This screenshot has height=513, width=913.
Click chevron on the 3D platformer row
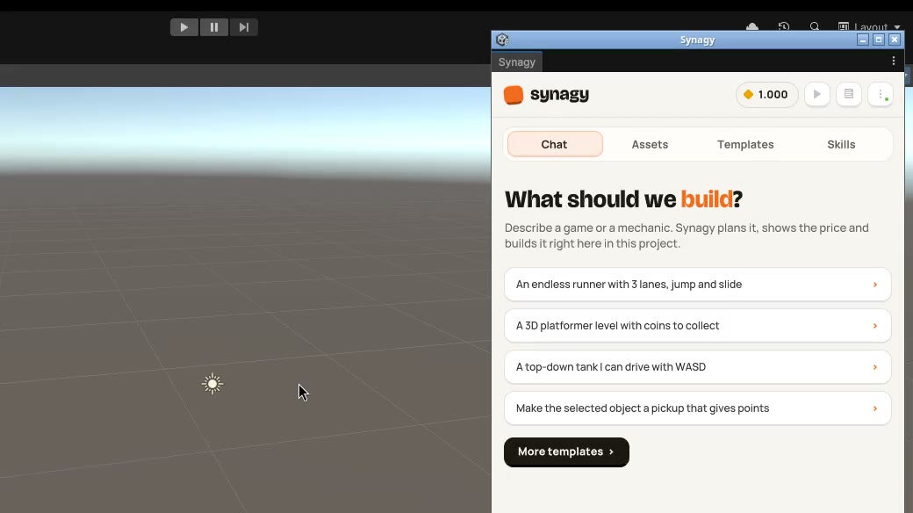tap(875, 326)
